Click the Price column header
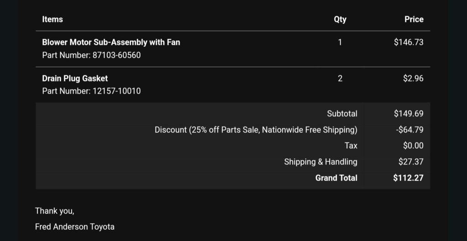467x241 pixels. [x=414, y=19]
